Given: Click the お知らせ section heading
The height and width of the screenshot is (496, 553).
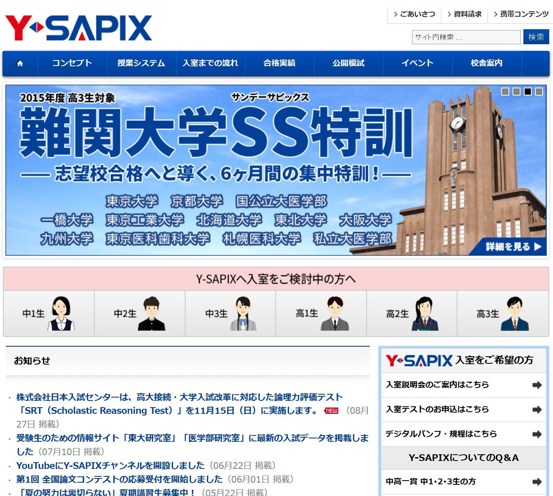Looking at the screenshot, I should pyautogui.click(x=32, y=361).
